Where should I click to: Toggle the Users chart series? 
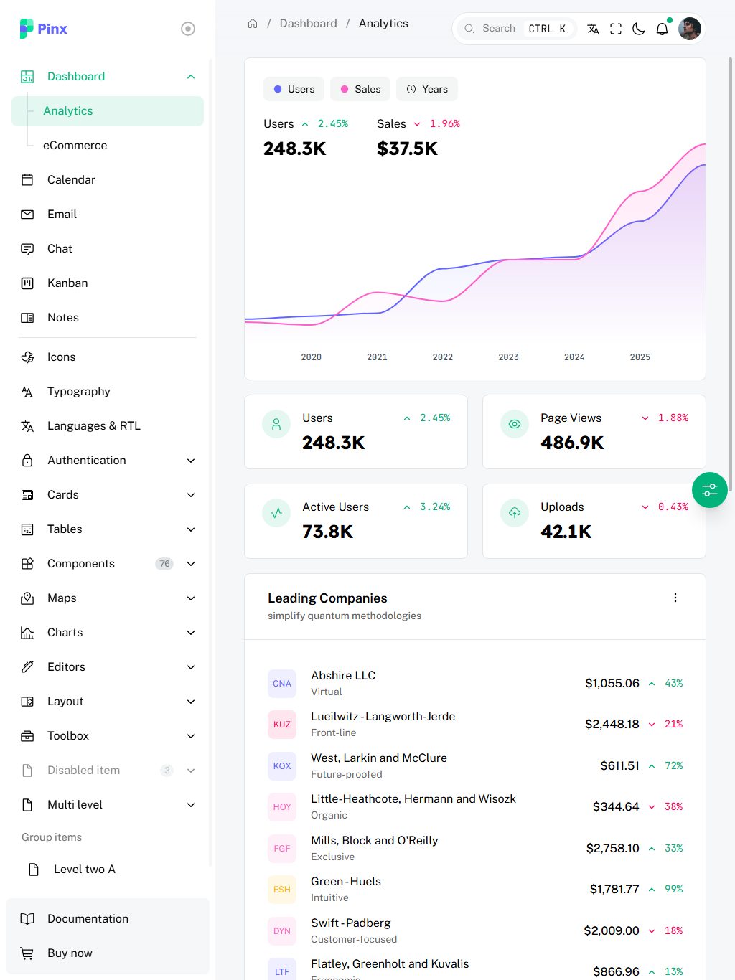point(294,89)
